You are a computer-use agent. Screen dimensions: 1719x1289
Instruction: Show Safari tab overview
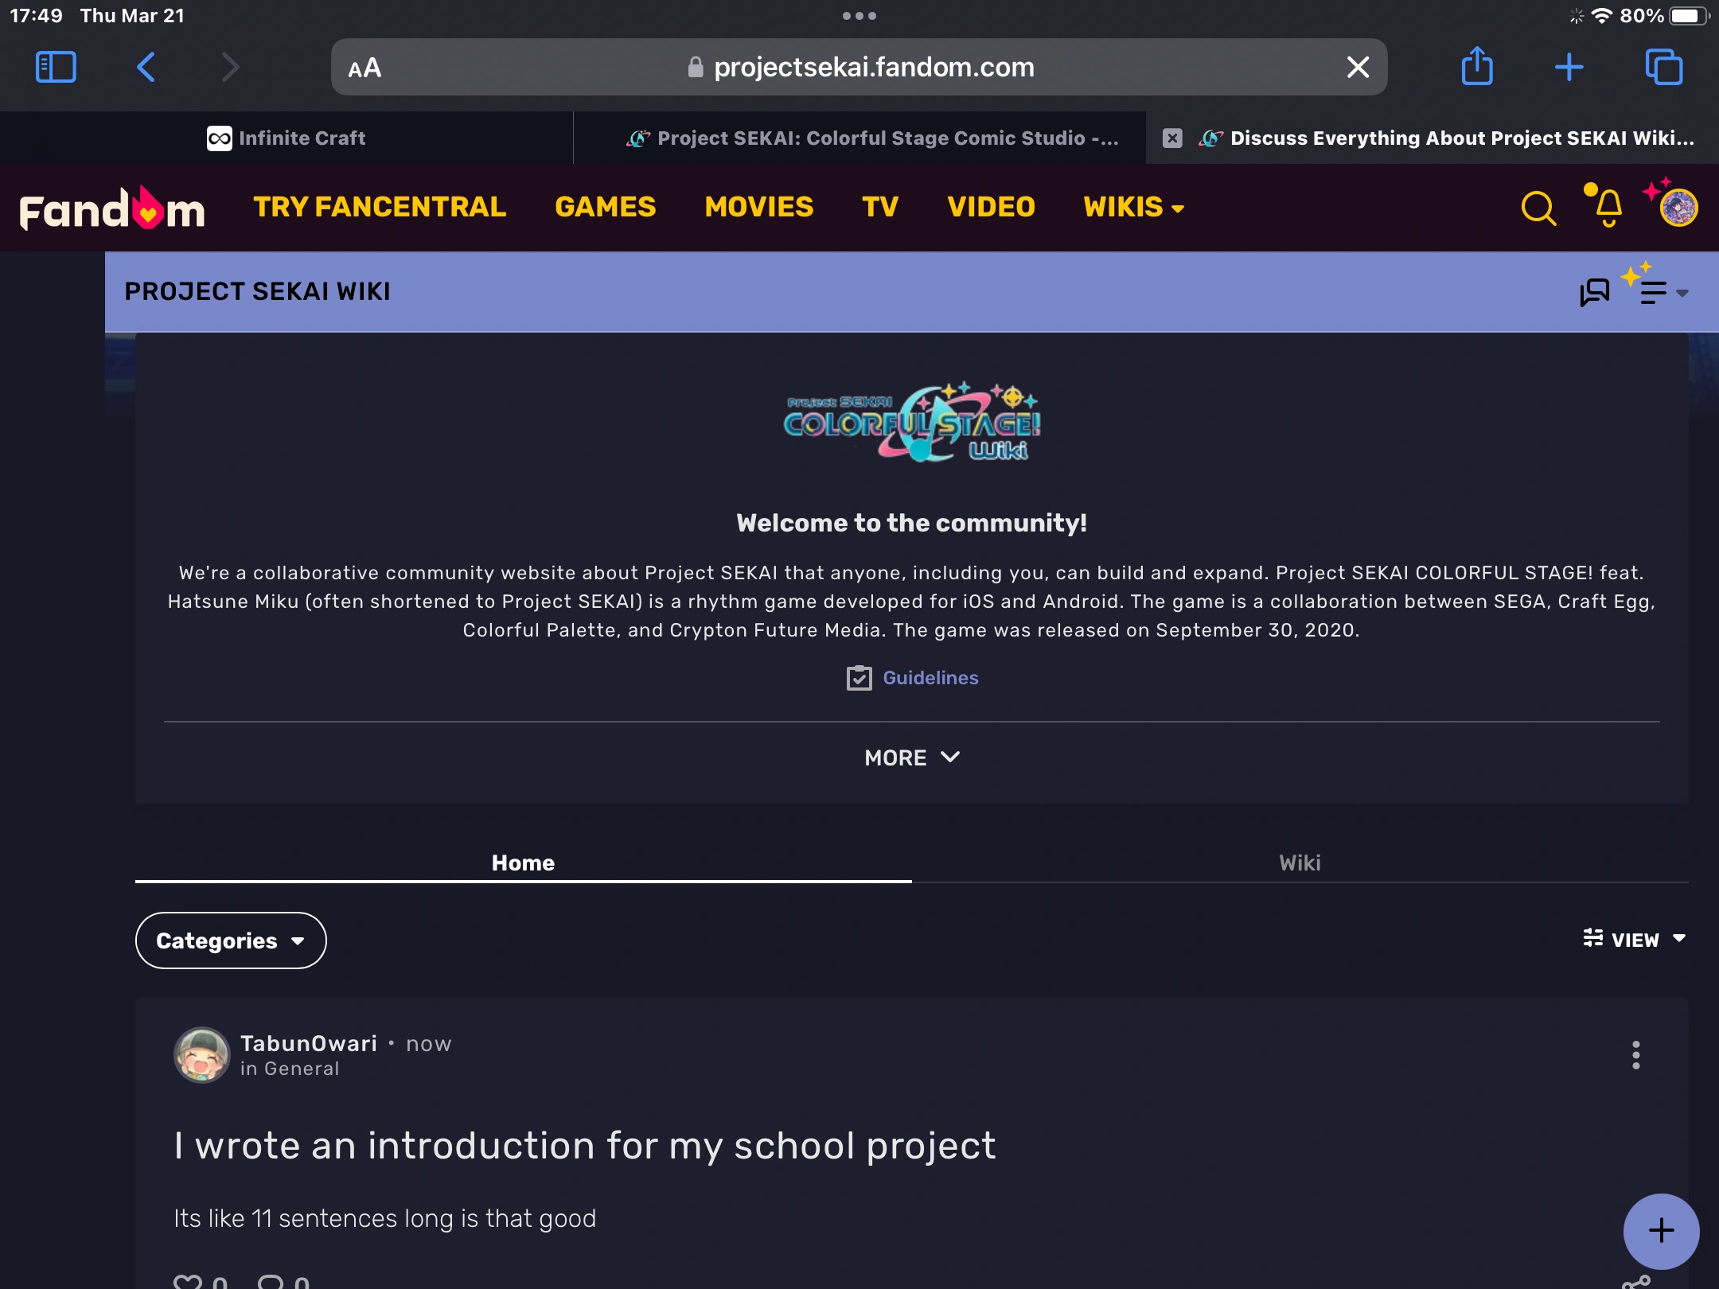tap(1663, 67)
